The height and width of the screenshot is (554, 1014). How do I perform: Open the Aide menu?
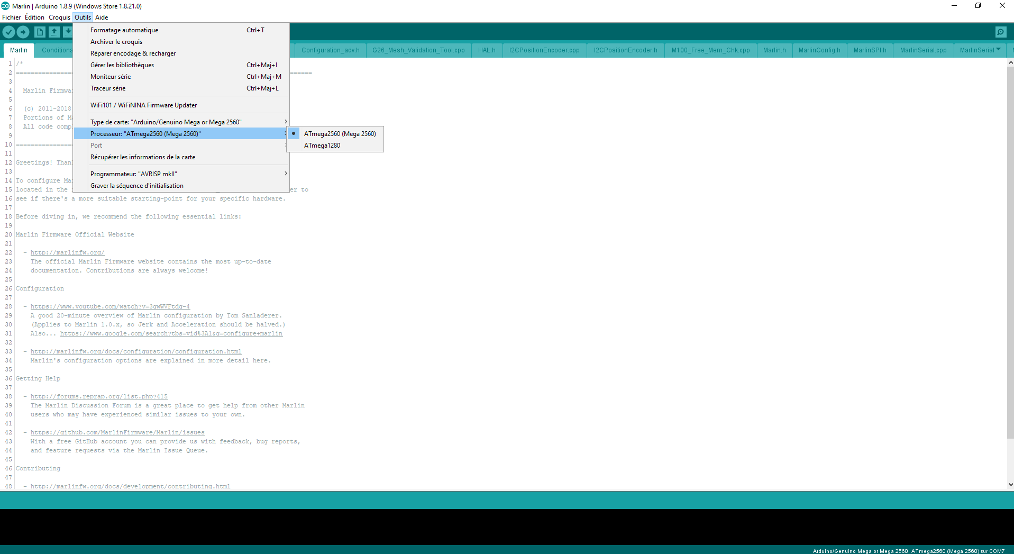[102, 17]
